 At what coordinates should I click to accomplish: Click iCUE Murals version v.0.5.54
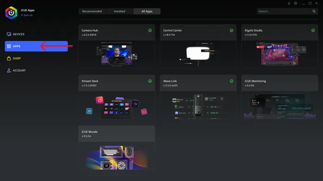pyautogui.click(x=87, y=136)
